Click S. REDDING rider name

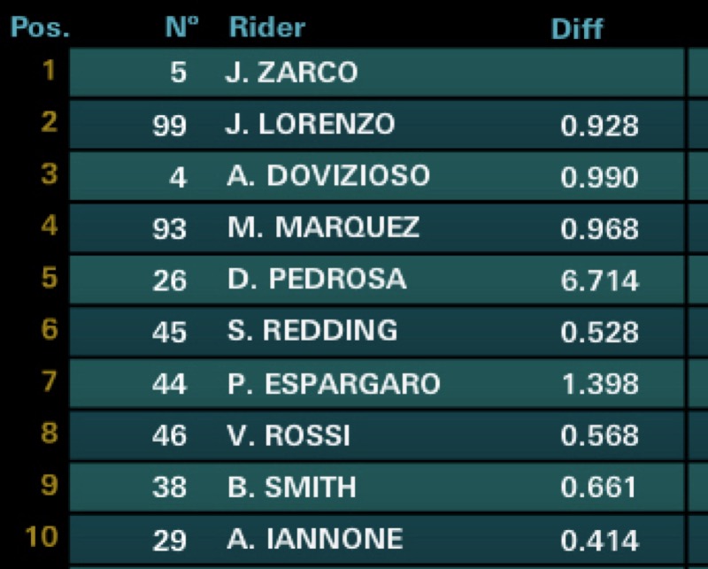312,331
